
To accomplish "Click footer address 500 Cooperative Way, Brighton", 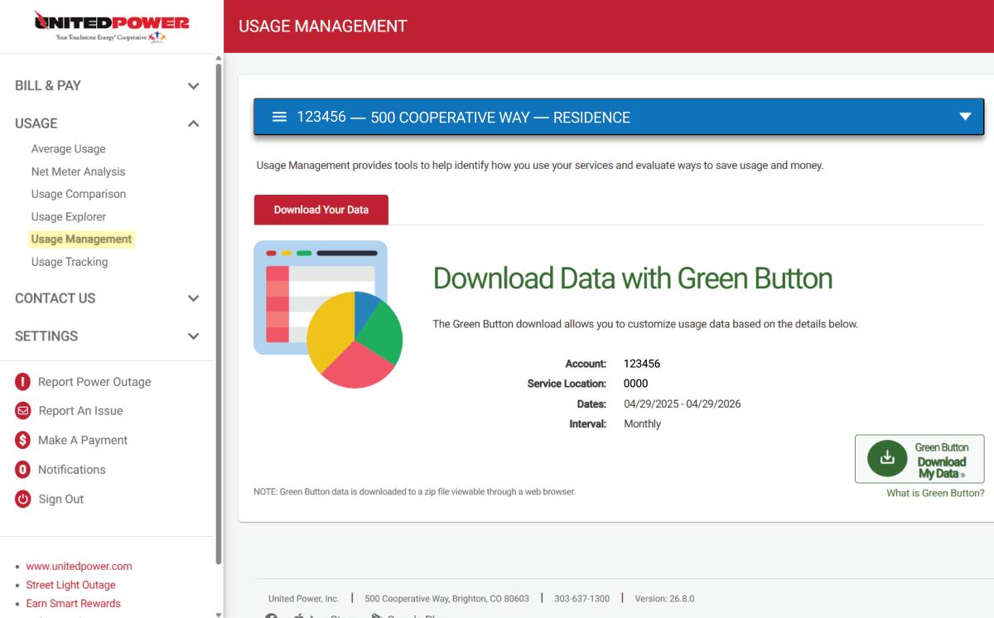I will (446, 599).
